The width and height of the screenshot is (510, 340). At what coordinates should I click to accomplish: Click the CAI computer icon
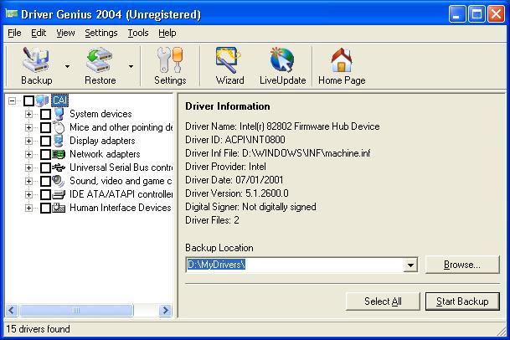click(x=43, y=100)
